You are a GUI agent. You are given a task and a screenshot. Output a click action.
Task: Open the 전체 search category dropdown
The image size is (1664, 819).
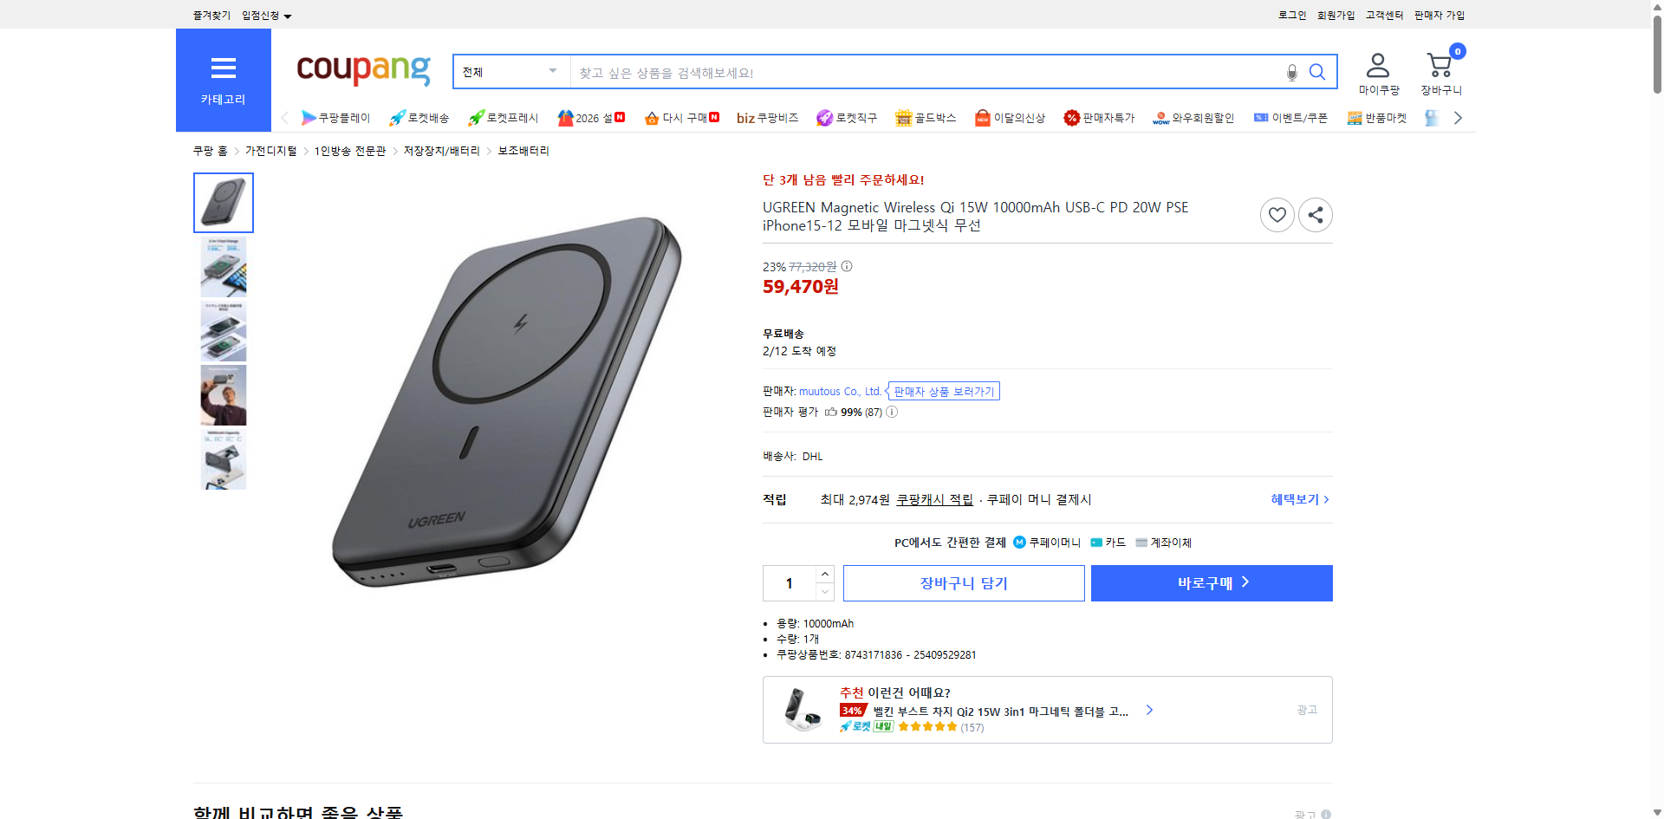click(x=510, y=71)
